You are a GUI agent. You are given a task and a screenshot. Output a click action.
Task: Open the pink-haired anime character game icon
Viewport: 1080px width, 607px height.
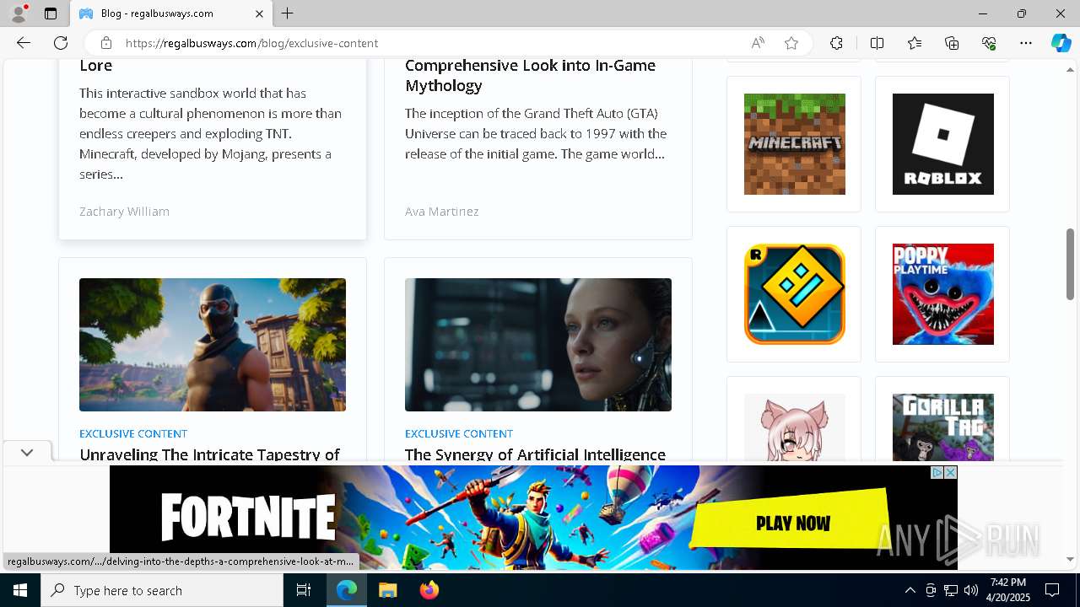pos(794,427)
